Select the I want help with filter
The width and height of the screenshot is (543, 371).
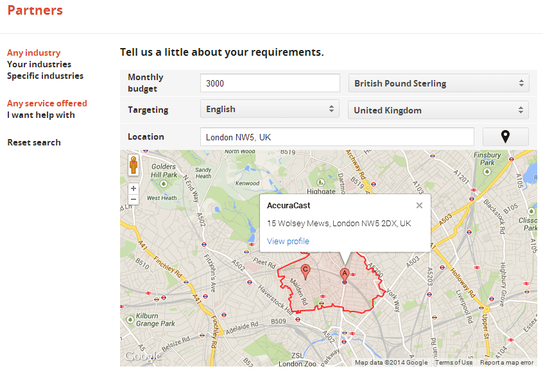41,115
